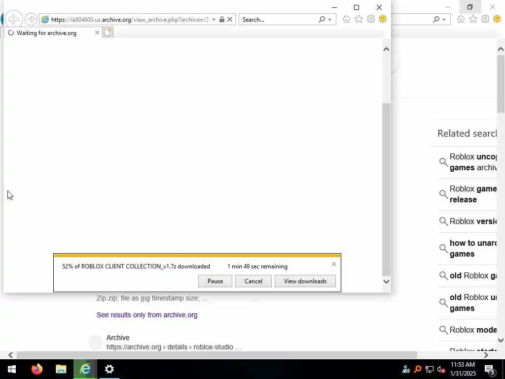
Task: Click 'See results only from archive.org' link
Action: coord(147,315)
